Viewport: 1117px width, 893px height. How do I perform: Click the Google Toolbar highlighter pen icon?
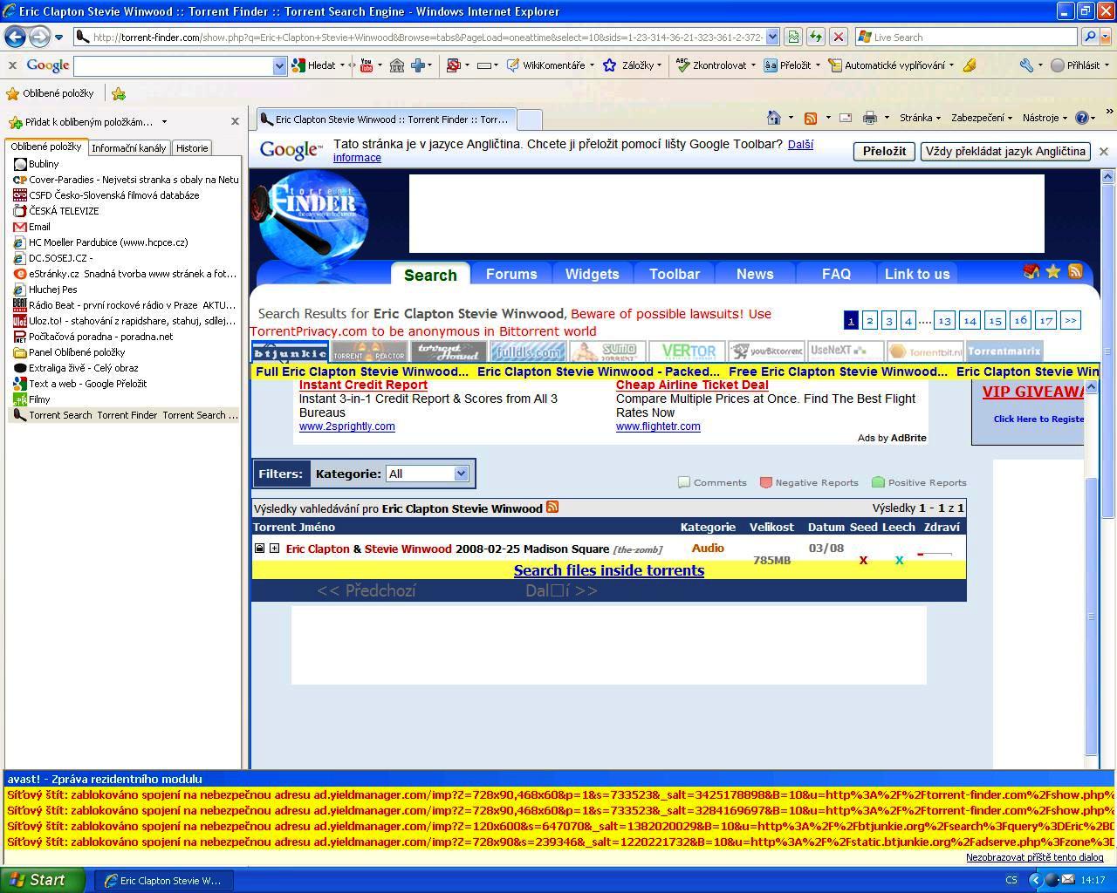(970, 65)
